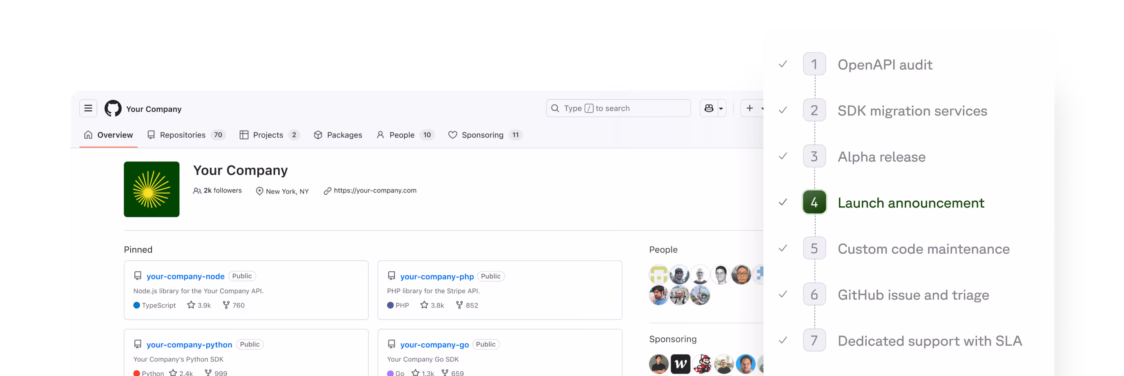Click the plus create-new icon

click(749, 108)
